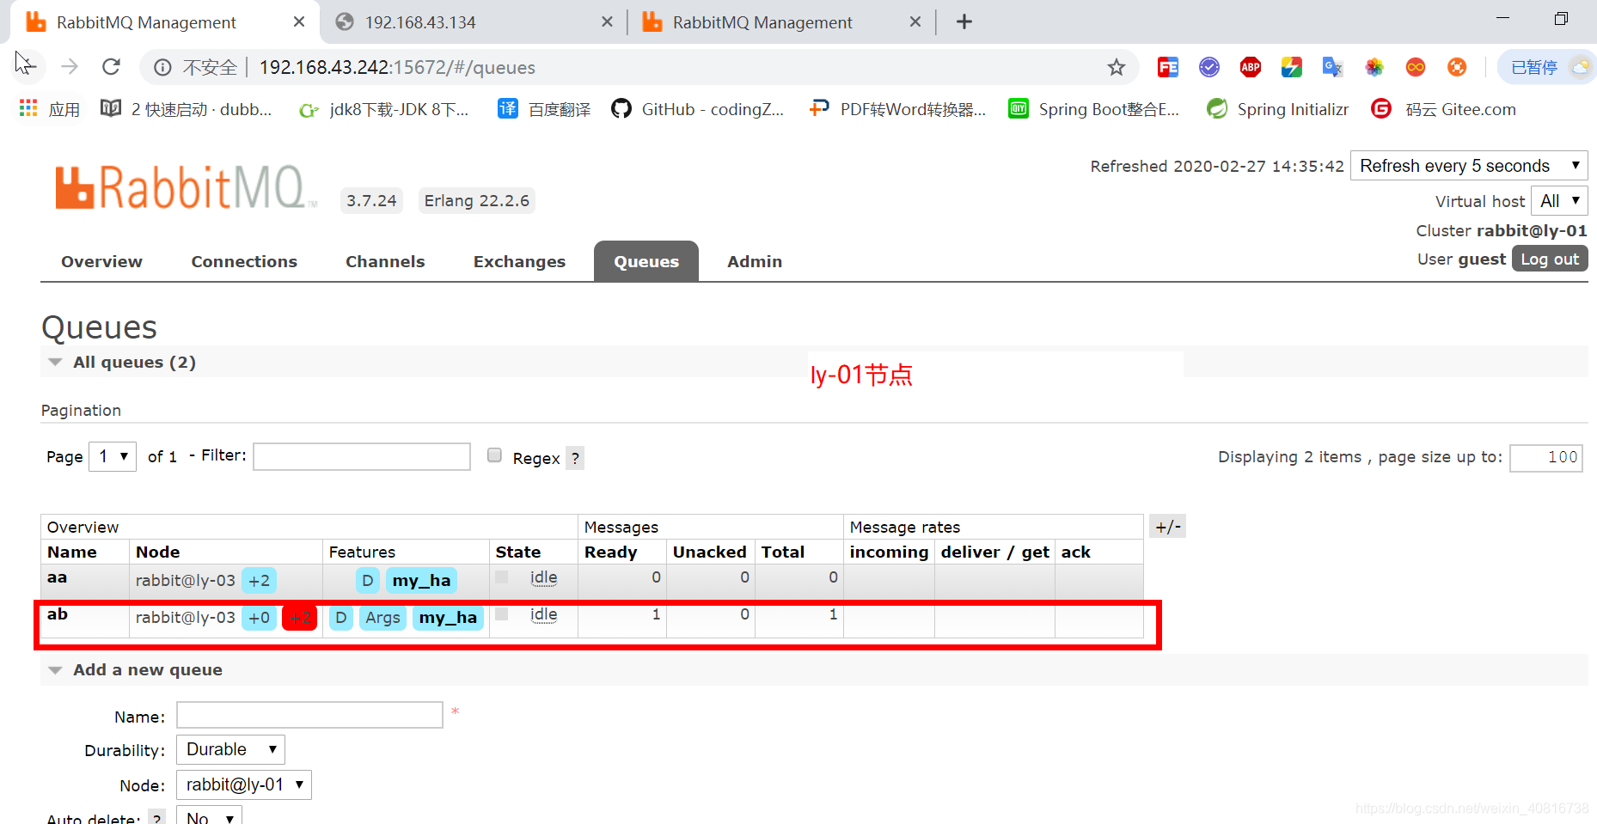Viewport: 1597px width, 824px height.
Task: Open the PDF转Word转换器 bookmark
Action: tap(898, 109)
